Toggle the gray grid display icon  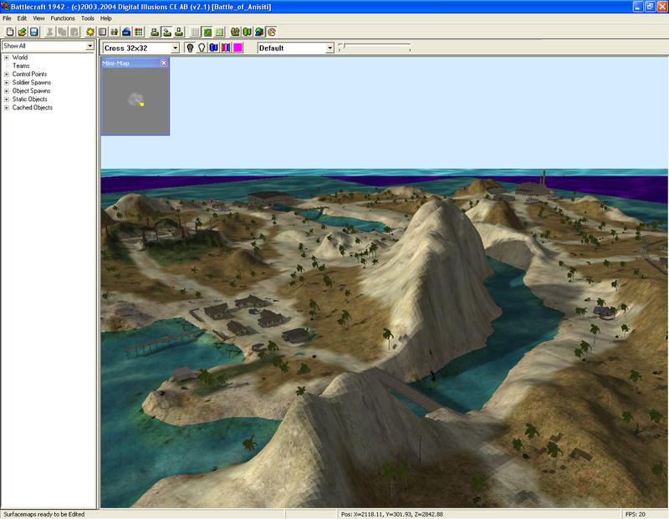[x=195, y=32]
